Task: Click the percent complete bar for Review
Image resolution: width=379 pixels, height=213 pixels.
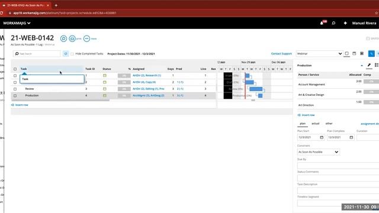Action: tap(124, 89)
